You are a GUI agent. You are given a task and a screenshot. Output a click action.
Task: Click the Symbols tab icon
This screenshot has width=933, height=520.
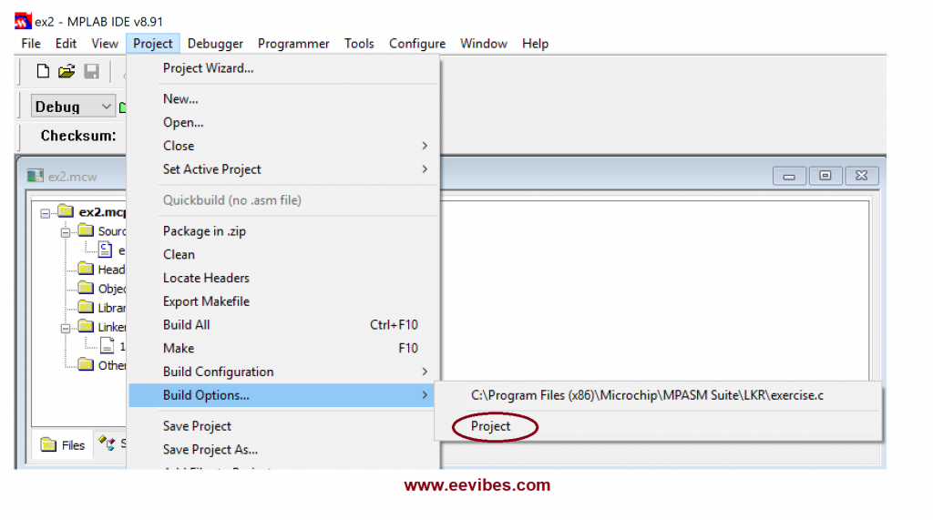pyautogui.click(x=108, y=444)
